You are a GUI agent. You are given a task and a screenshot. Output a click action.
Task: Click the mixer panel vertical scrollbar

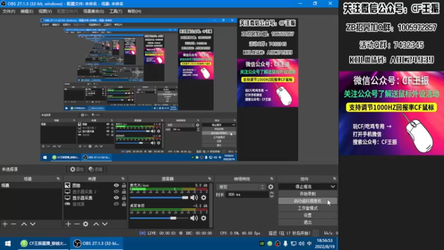point(211,205)
